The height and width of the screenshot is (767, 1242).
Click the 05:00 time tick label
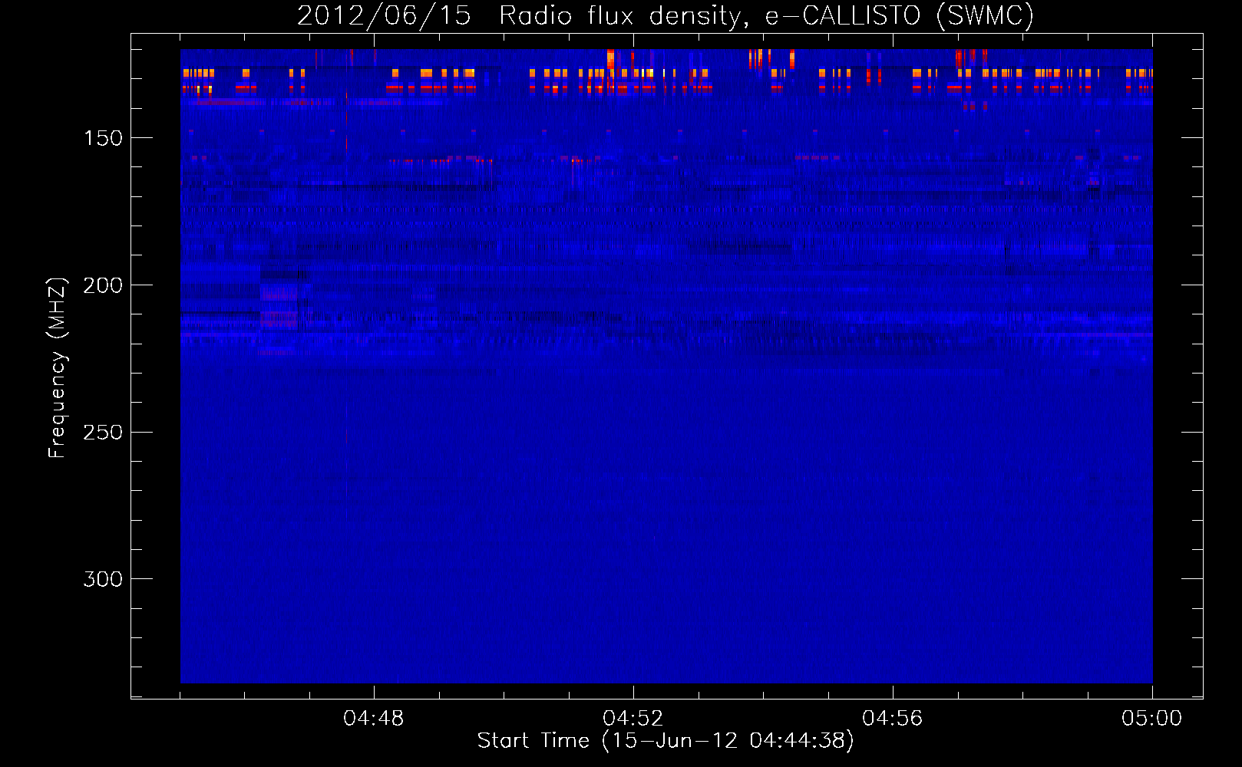1152,719
